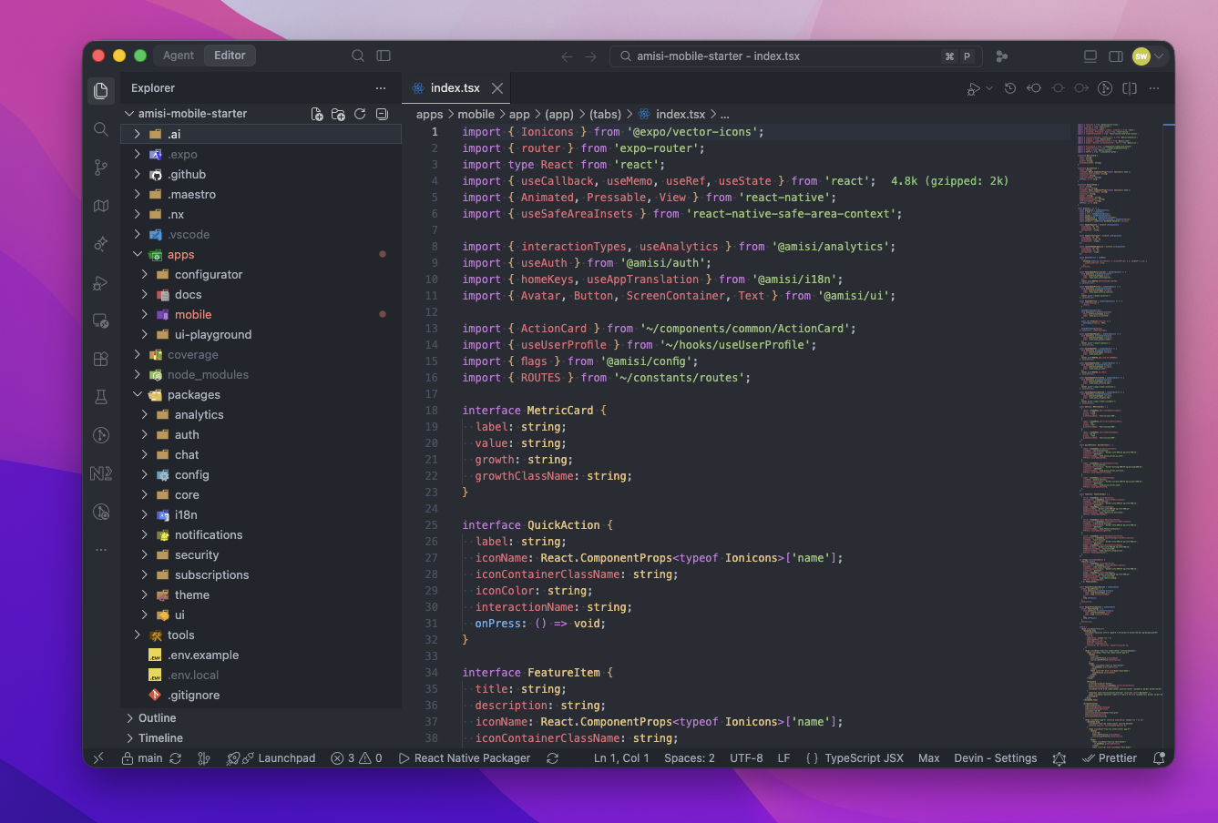The width and height of the screenshot is (1218, 823).
Task: Synchronize changes next to main branch
Action: click(176, 757)
